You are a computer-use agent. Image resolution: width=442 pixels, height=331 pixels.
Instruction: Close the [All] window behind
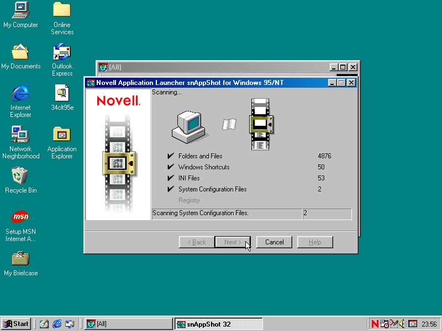click(x=353, y=67)
